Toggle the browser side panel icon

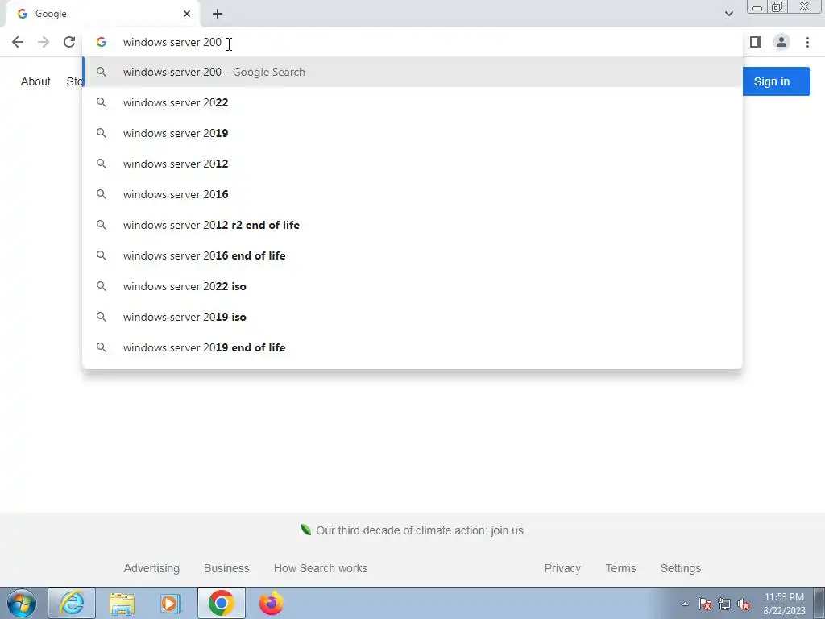[x=756, y=42]
